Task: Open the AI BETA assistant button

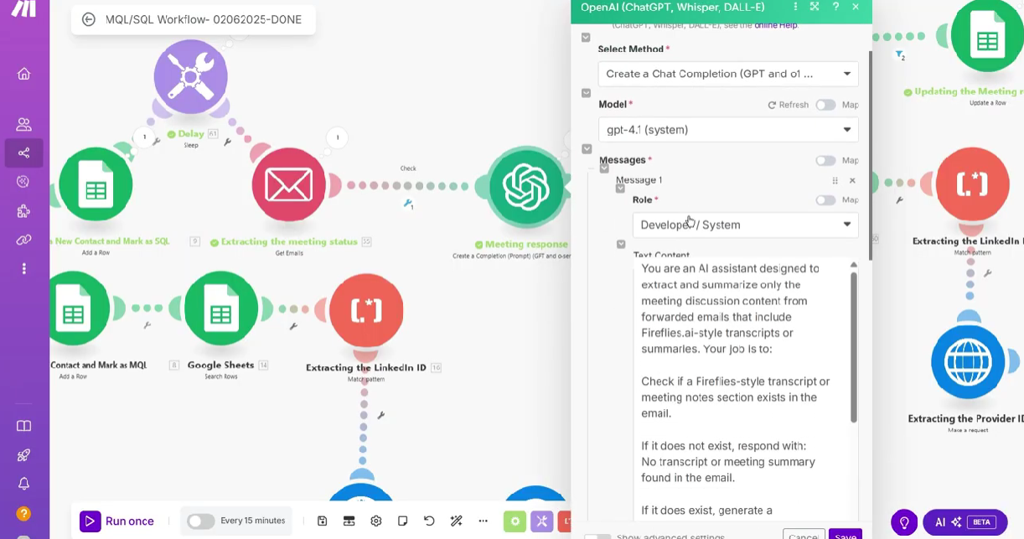Action: (965, 522)
